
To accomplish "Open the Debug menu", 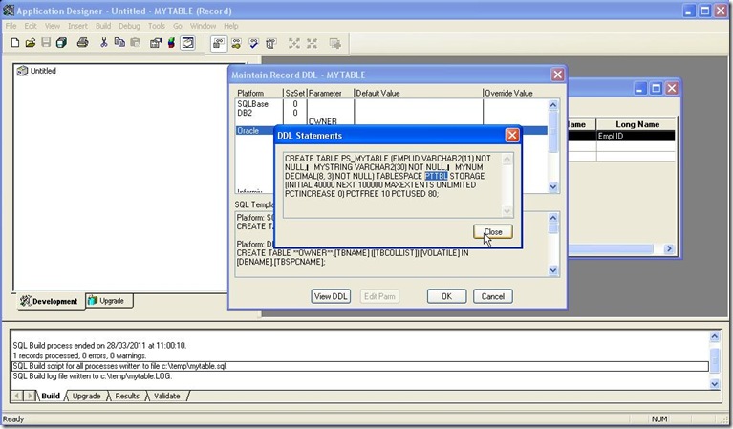I will coord(129,26).
